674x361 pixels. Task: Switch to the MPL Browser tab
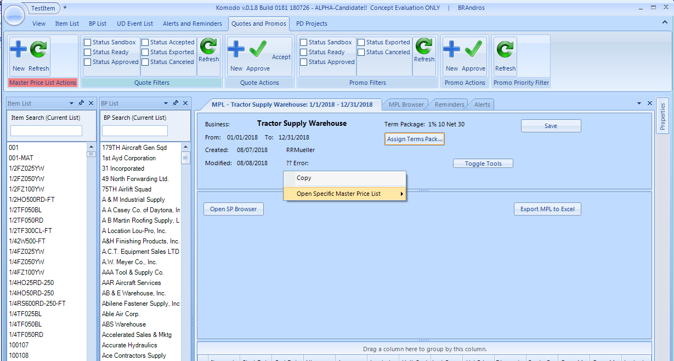406,104
